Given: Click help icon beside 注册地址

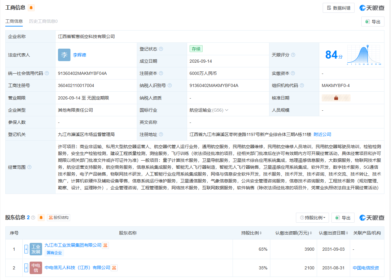Looking at the screenshot, I should pyautogui.click(x=161, y=134).
